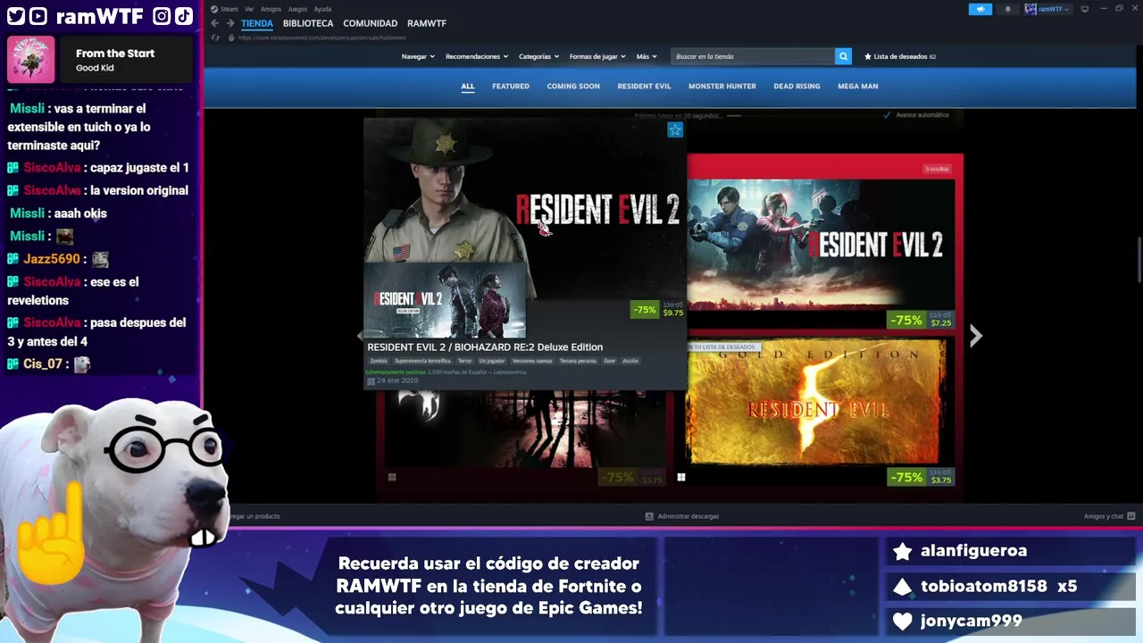
Task: Open the Amigos y chat icon
Action: click(x=1131, y=516)
